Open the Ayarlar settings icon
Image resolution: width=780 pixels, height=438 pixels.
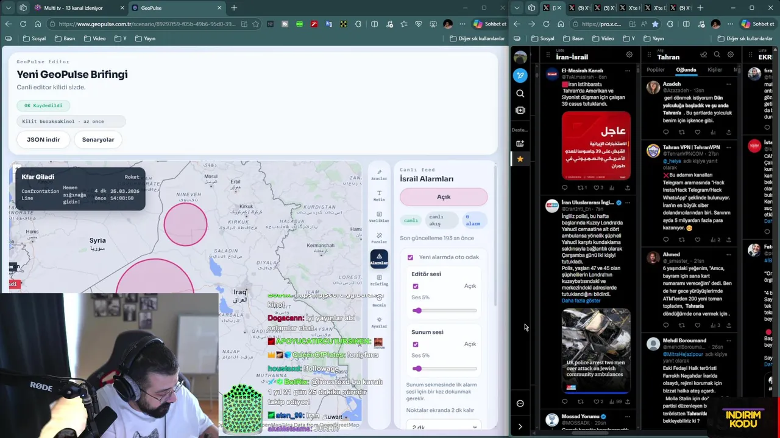point(379,322)
